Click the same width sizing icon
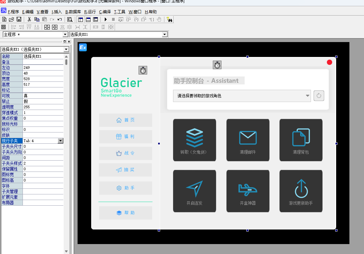 coord(96,27)
